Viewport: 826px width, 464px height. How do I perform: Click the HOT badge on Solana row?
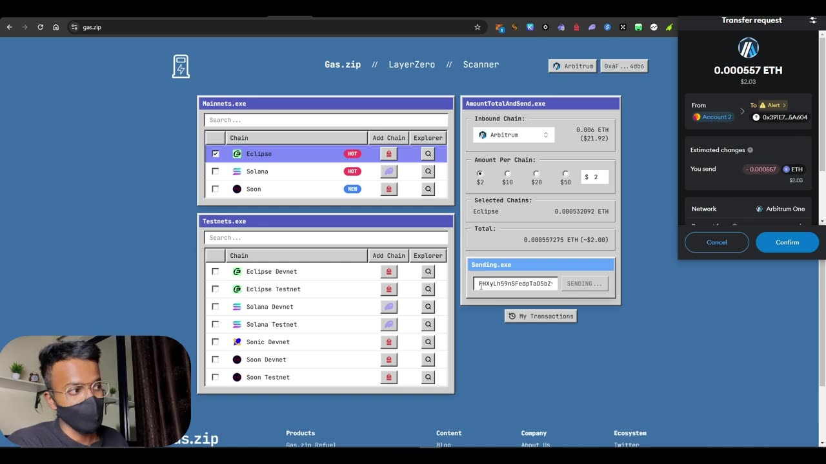point(352,171)
